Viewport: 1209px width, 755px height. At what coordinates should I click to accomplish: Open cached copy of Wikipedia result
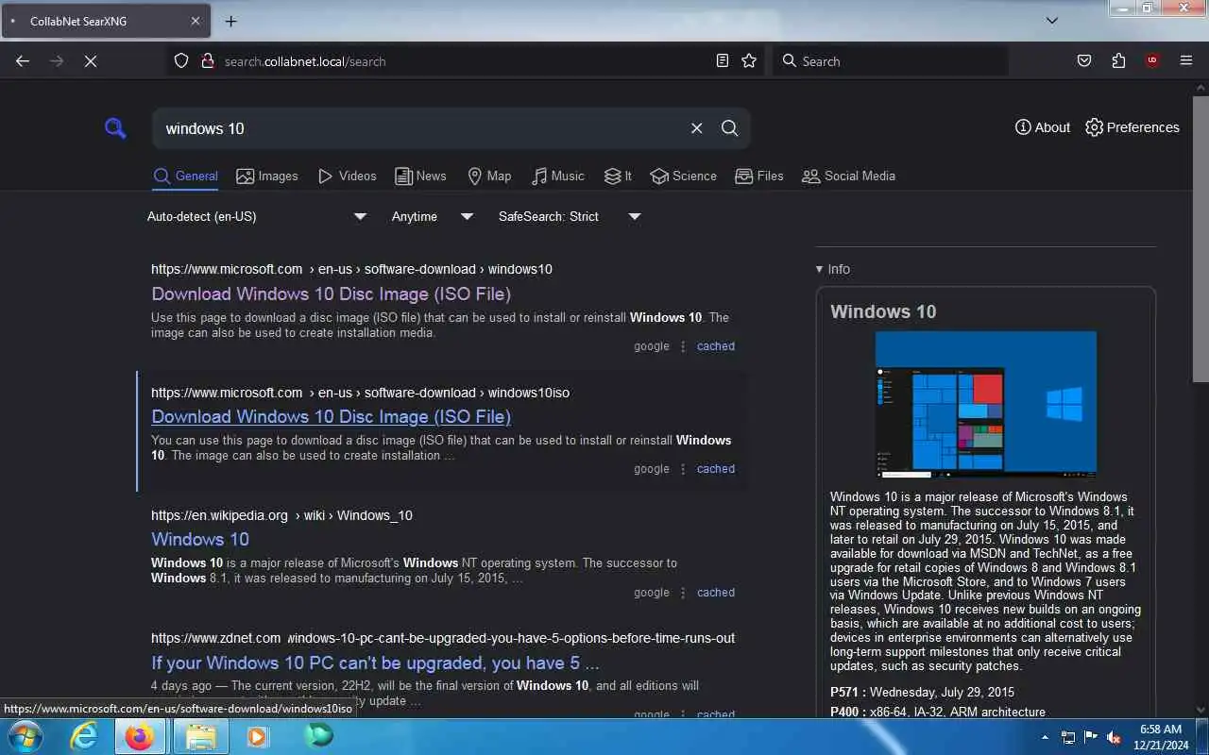coord(716,593)
